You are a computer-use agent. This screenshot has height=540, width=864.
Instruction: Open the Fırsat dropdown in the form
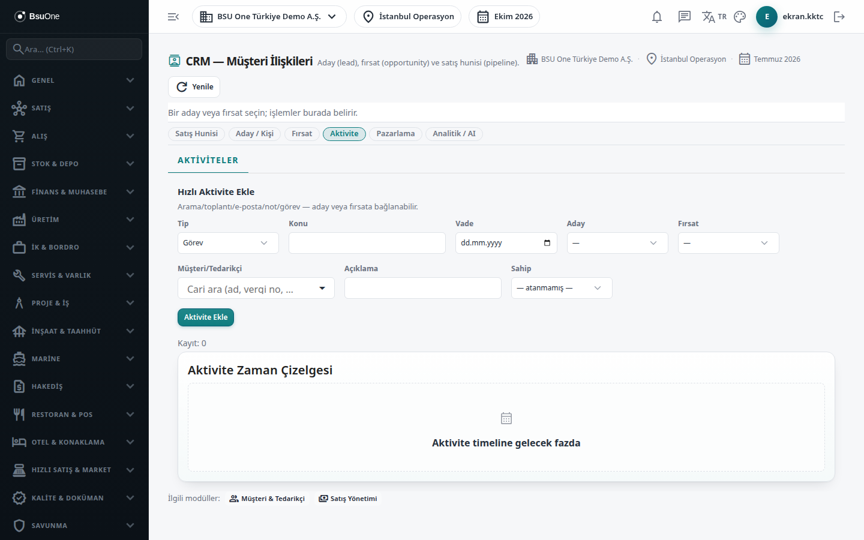(728, 243)
